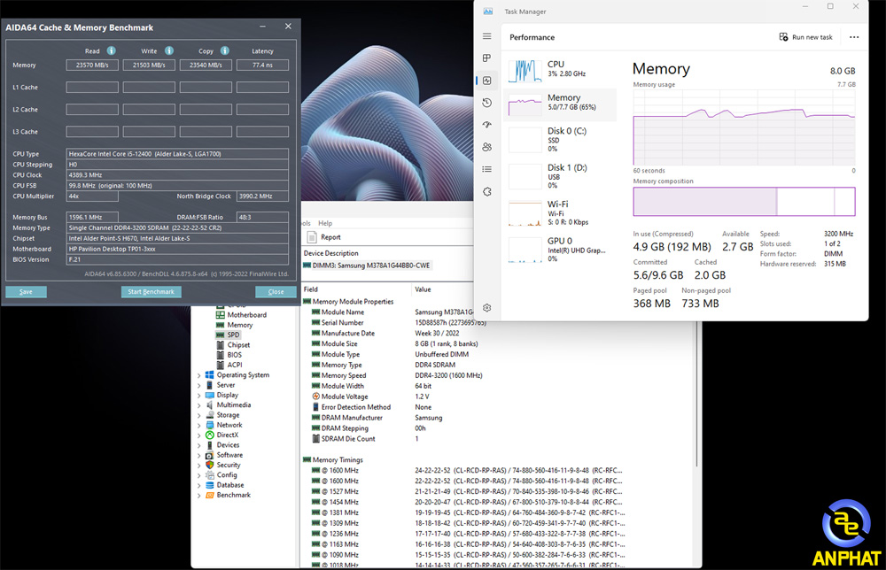Open the App history page in Task Manager

coord(487,103)
